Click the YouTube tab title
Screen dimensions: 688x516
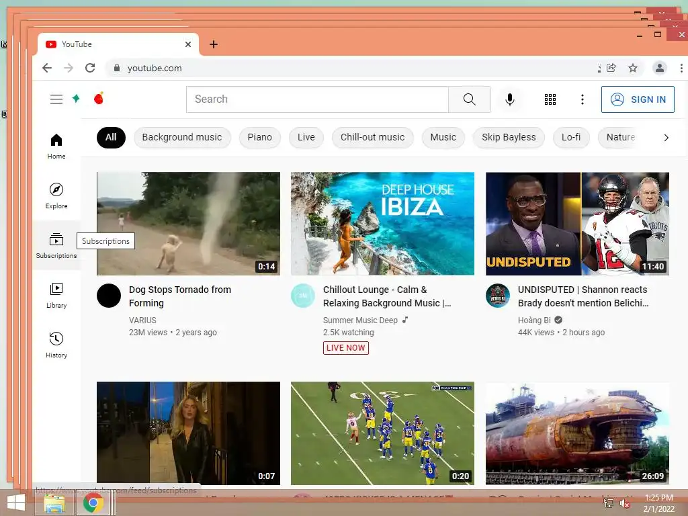(x=77, y=44)
